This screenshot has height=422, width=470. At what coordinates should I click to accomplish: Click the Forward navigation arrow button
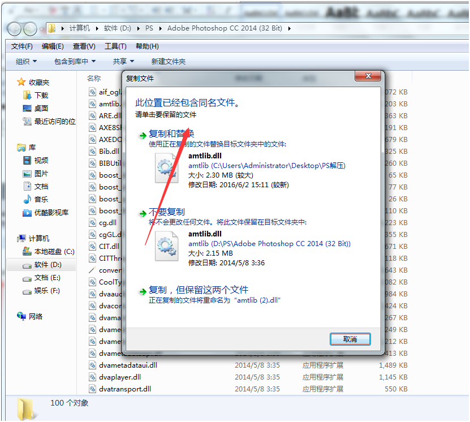[x=31, y=29]
